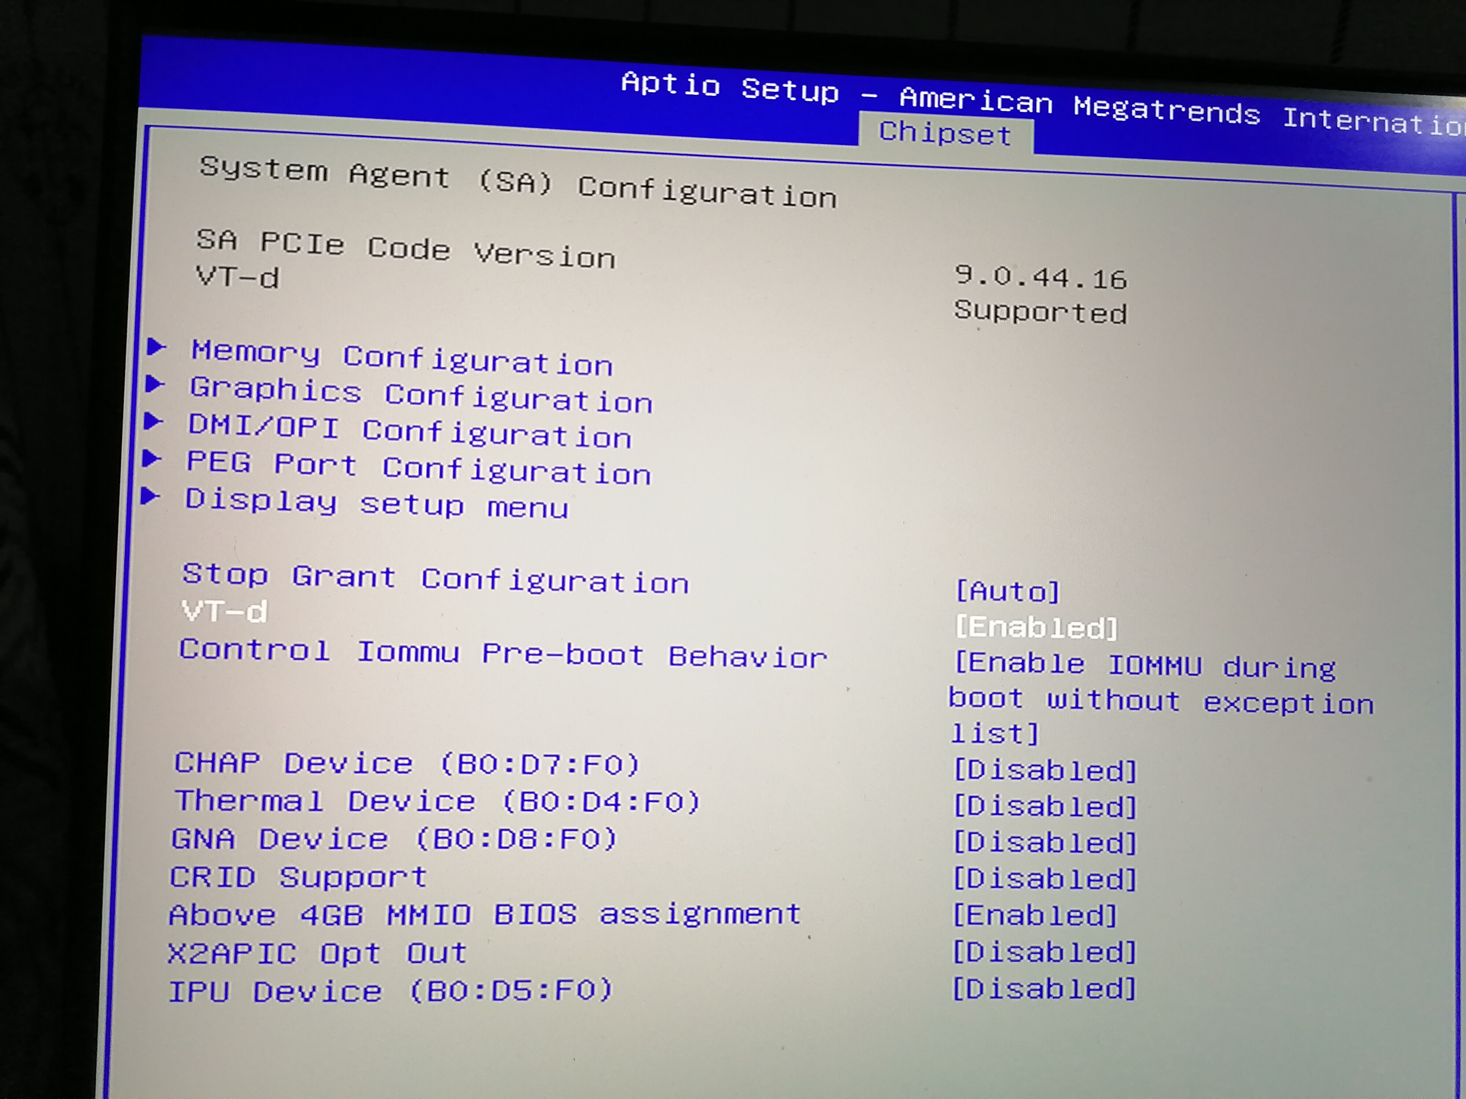Select X2APIC Opt Out option

(317, 953)
